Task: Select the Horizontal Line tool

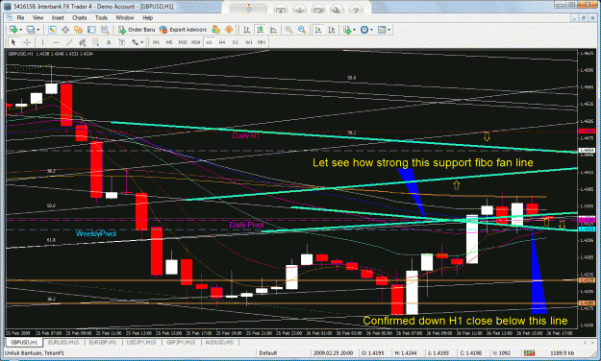Action: click(x=56, y=42)
